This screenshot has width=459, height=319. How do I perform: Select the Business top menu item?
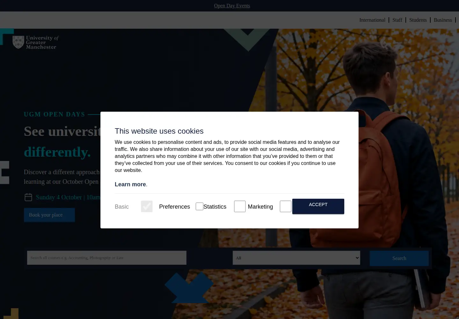[443, 20]
